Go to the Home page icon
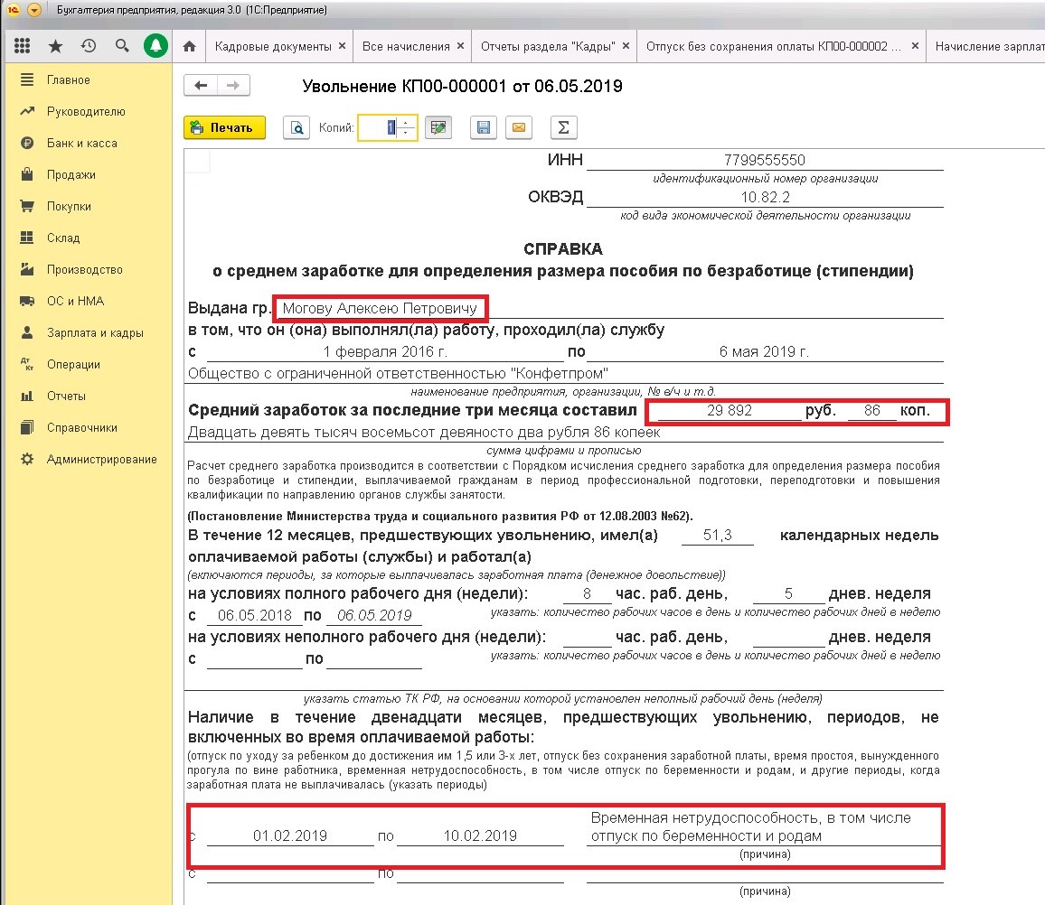This screenshot has width=1045, height=905. [x=189, y=46]
